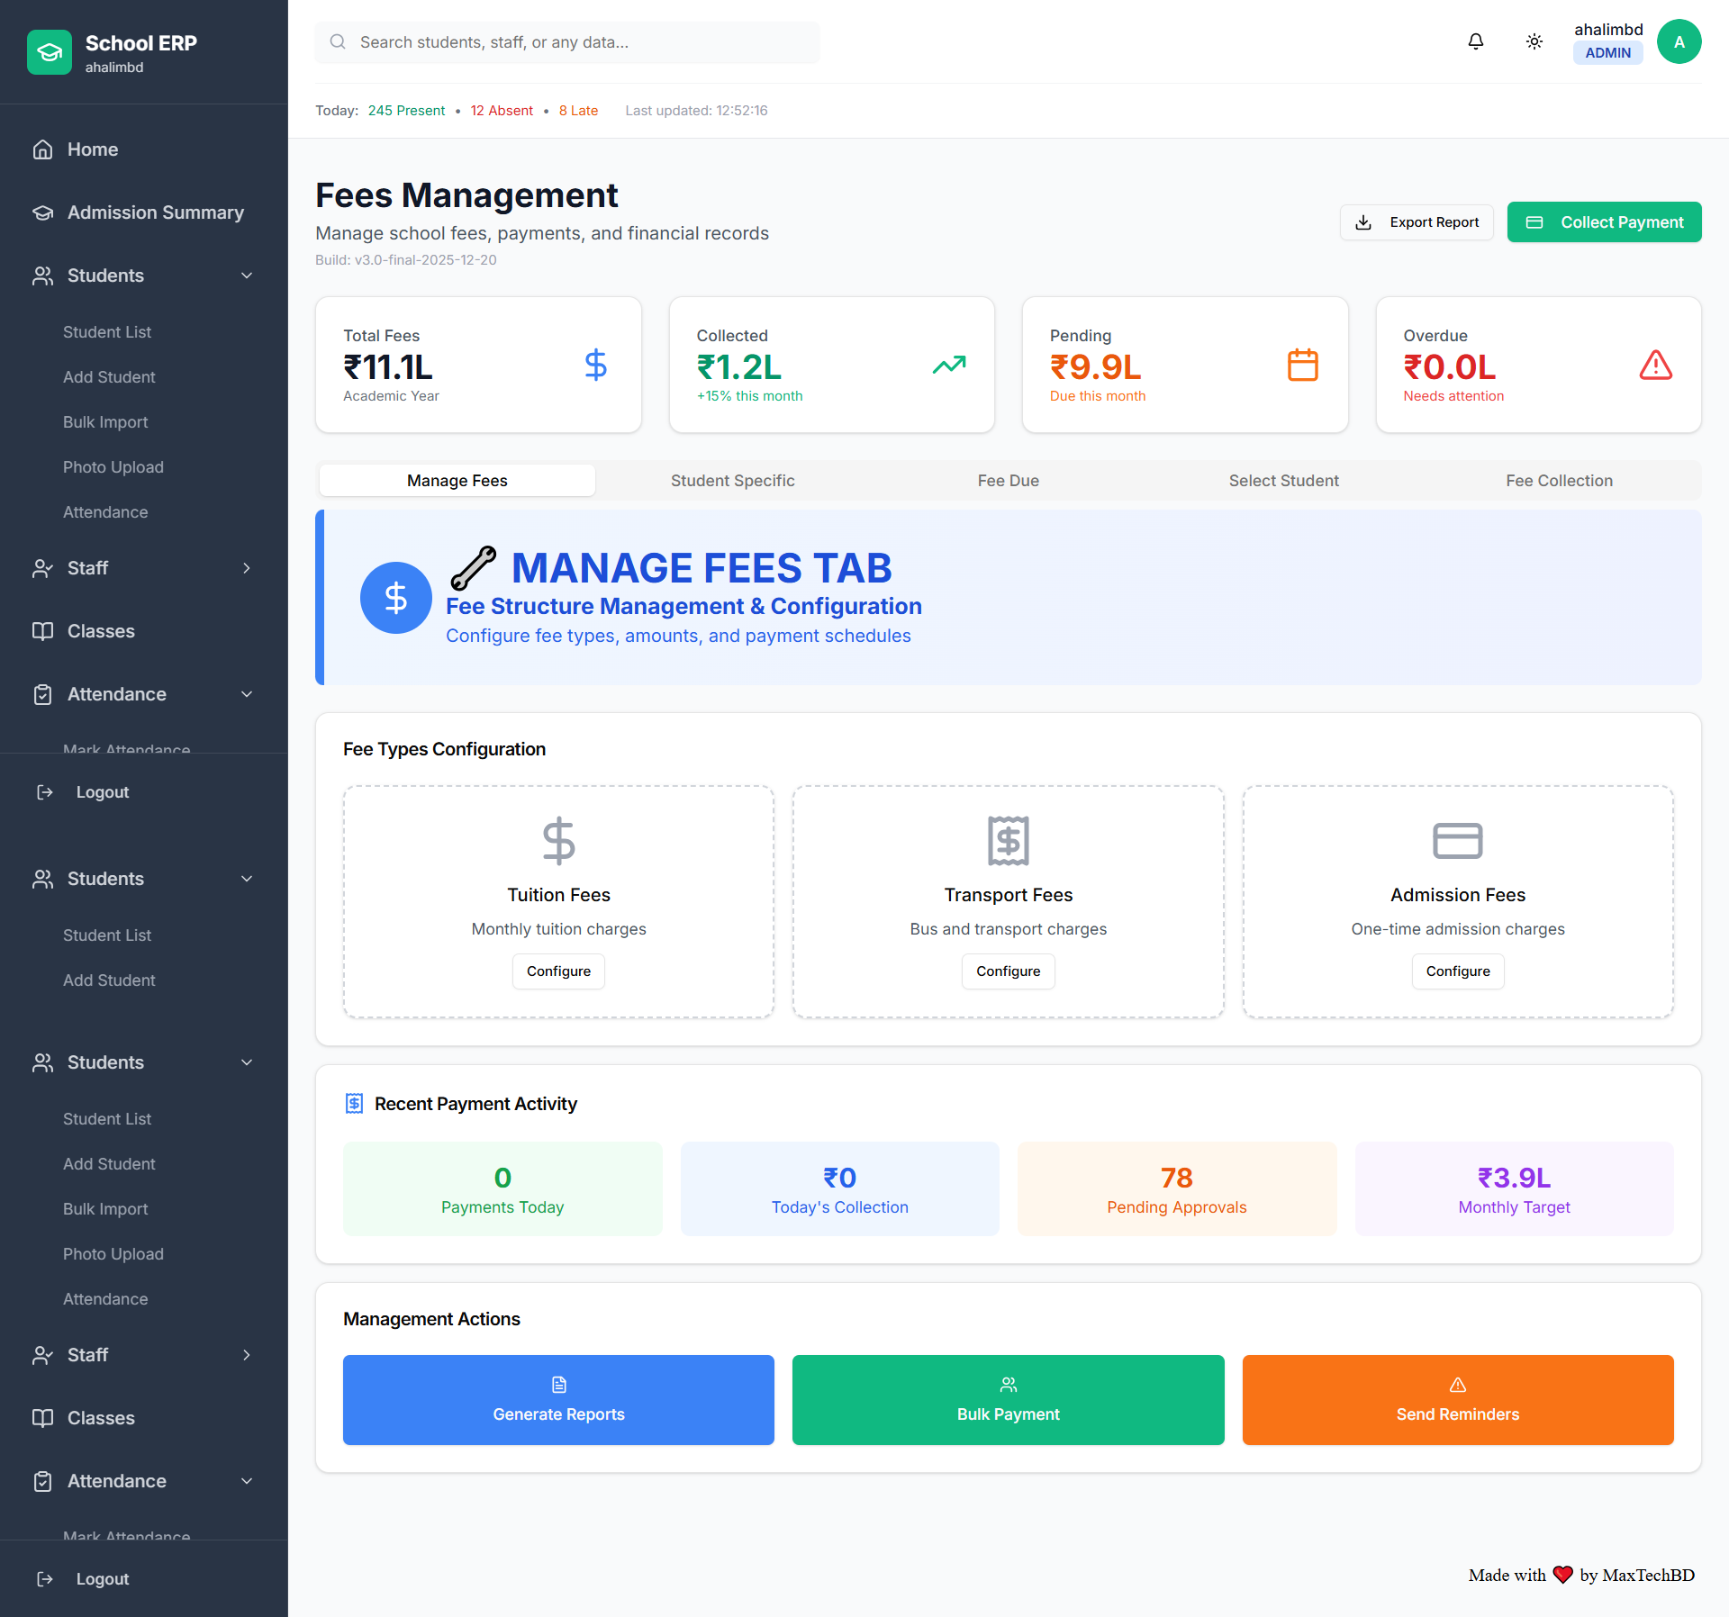Click the Admission Fees credit card icon
Image resolution: width=1729 pixels, height=1617 pixels.
1457,841
